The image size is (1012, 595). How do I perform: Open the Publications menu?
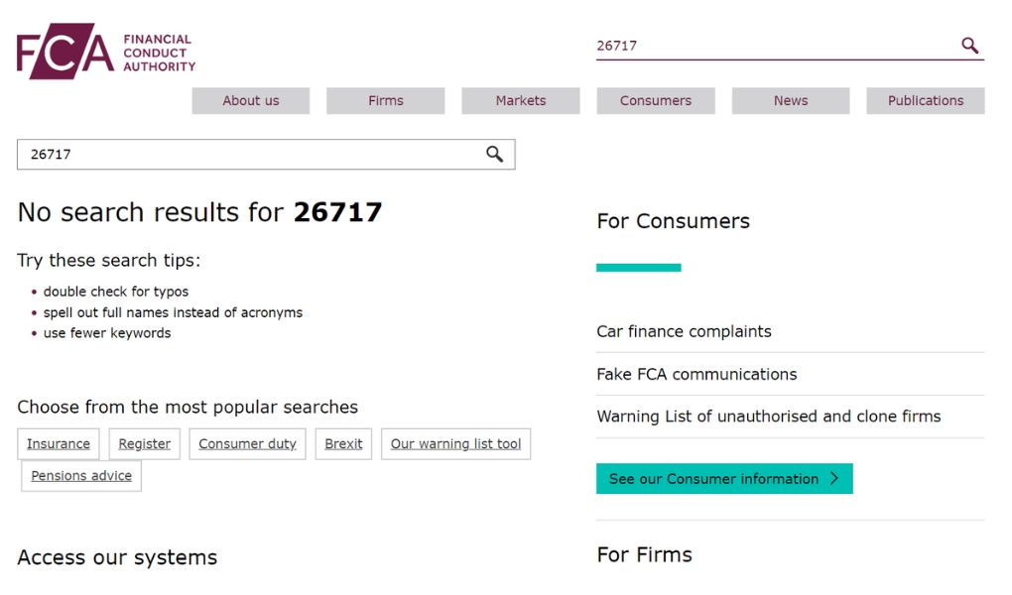925,101
